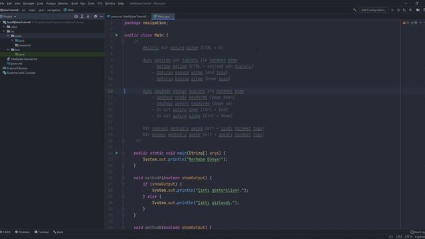
Task: Expand the java folder under main
Action: (x=12, y=40)
